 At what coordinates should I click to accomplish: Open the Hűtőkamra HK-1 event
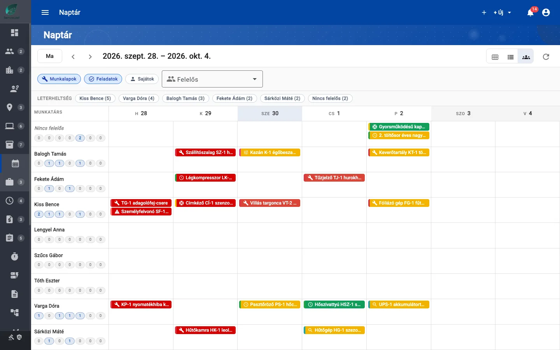click(x=205, y=330)
